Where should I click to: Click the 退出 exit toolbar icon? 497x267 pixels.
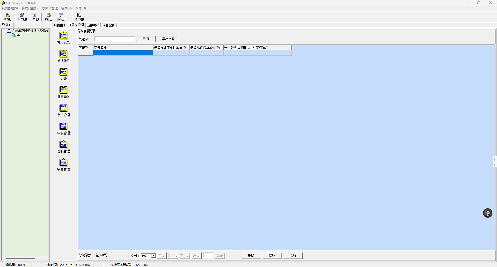coord(79,17)
